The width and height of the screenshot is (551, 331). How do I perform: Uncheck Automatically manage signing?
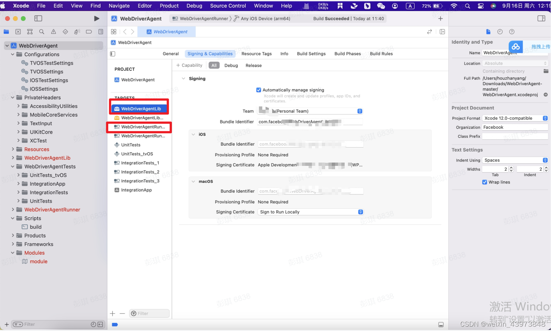[259, 90]
